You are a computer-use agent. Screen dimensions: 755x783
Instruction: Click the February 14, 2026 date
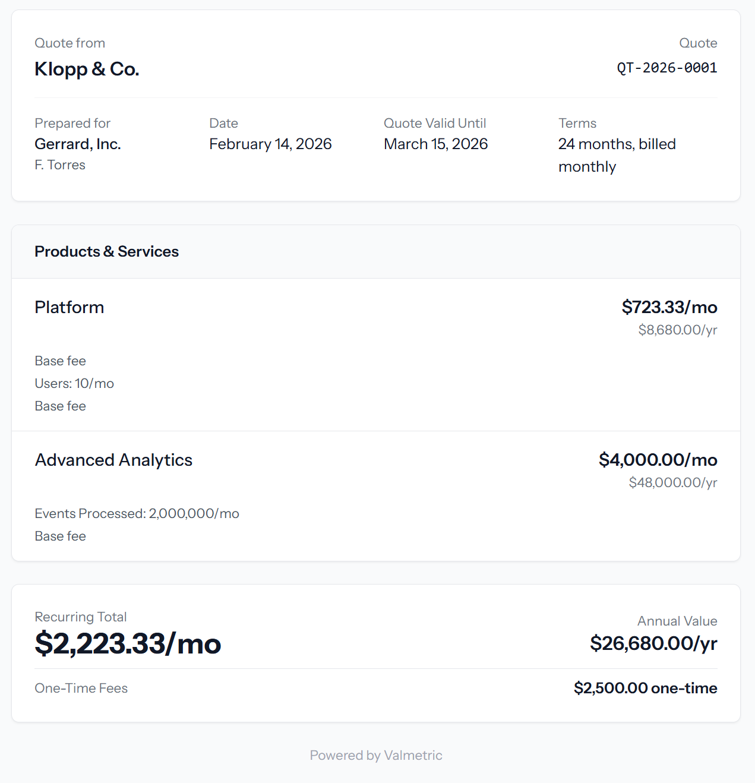[x=270, y=144]
